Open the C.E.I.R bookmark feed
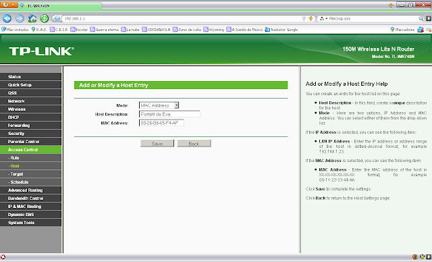Viewport: 432px width, 262px height. click(59, 30)
